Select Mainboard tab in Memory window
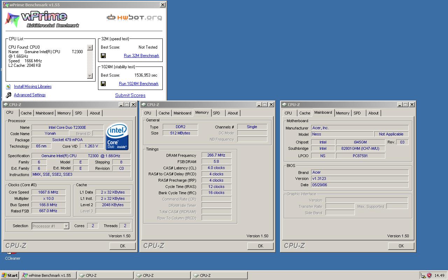The image size is (448, 280). [x=182, y=113]
